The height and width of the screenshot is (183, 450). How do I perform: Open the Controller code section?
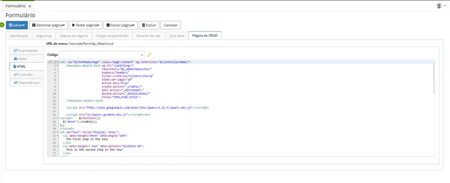26,75
